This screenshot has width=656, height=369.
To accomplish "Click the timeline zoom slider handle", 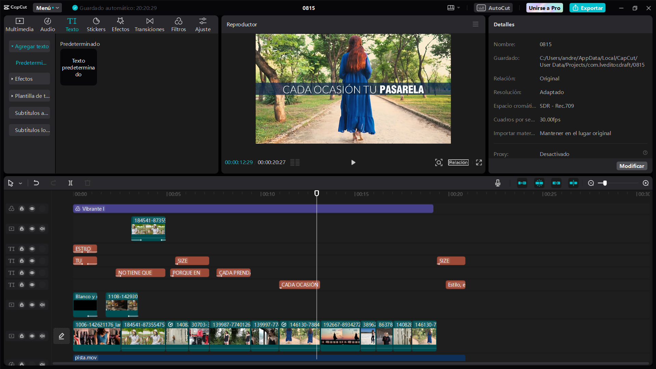I will click(x=605, y=183).
